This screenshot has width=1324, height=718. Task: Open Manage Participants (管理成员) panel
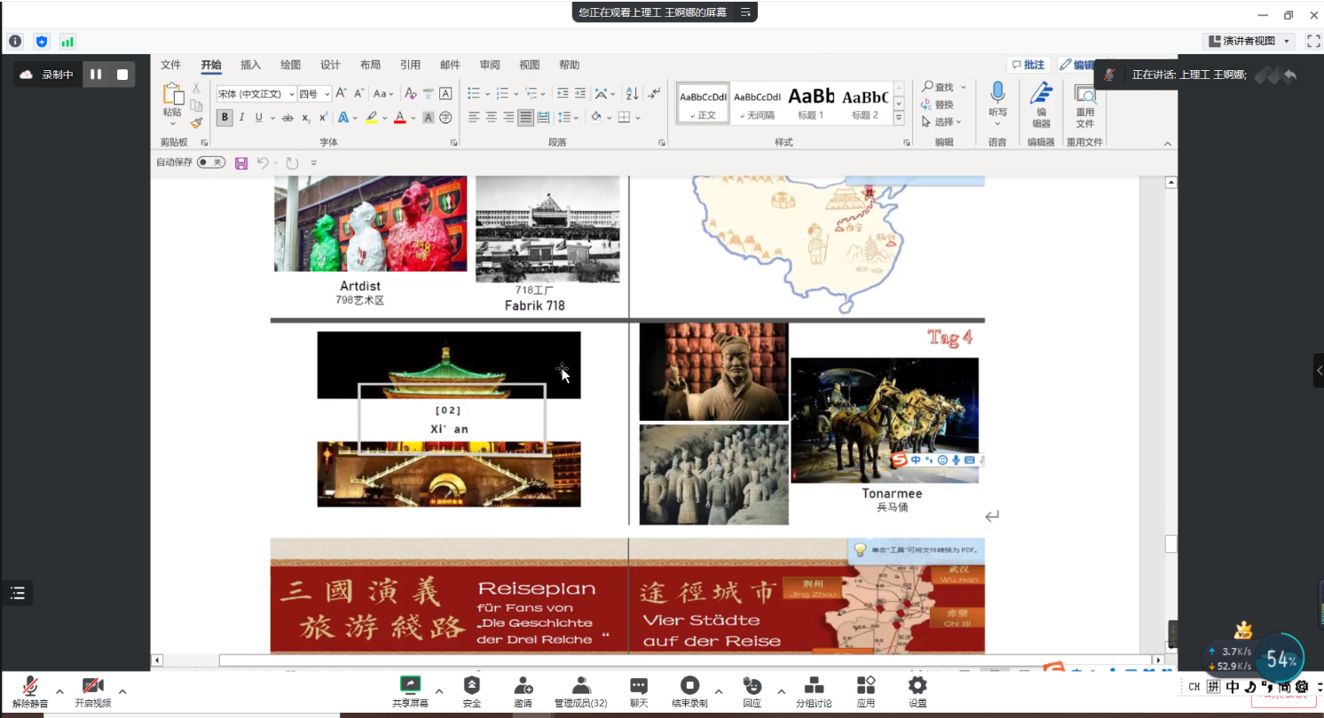click(580, 690)
